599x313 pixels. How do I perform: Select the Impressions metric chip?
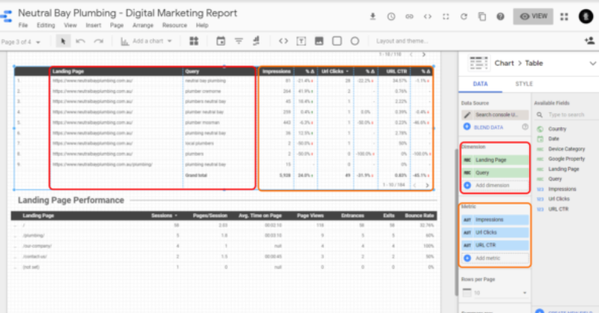coord(495,220)
